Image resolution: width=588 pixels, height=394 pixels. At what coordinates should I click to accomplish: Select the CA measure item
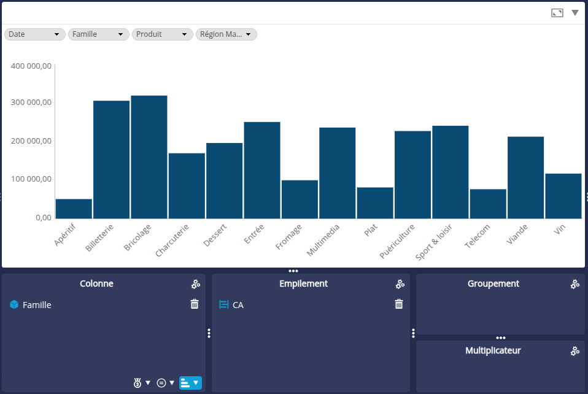pyautogui.click(x=238, y=305)
